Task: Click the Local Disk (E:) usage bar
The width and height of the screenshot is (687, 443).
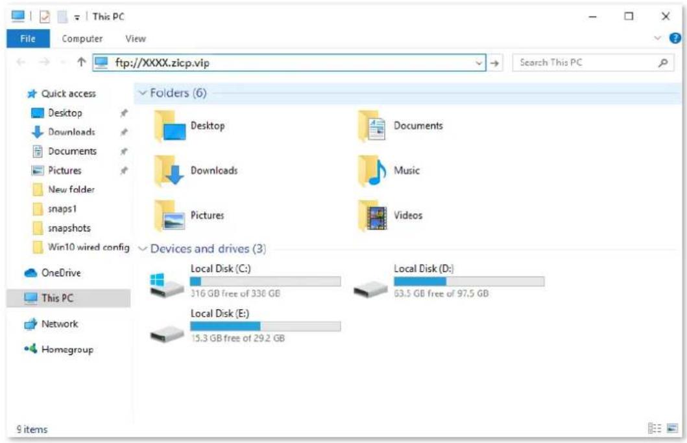Action: point(265,326)
